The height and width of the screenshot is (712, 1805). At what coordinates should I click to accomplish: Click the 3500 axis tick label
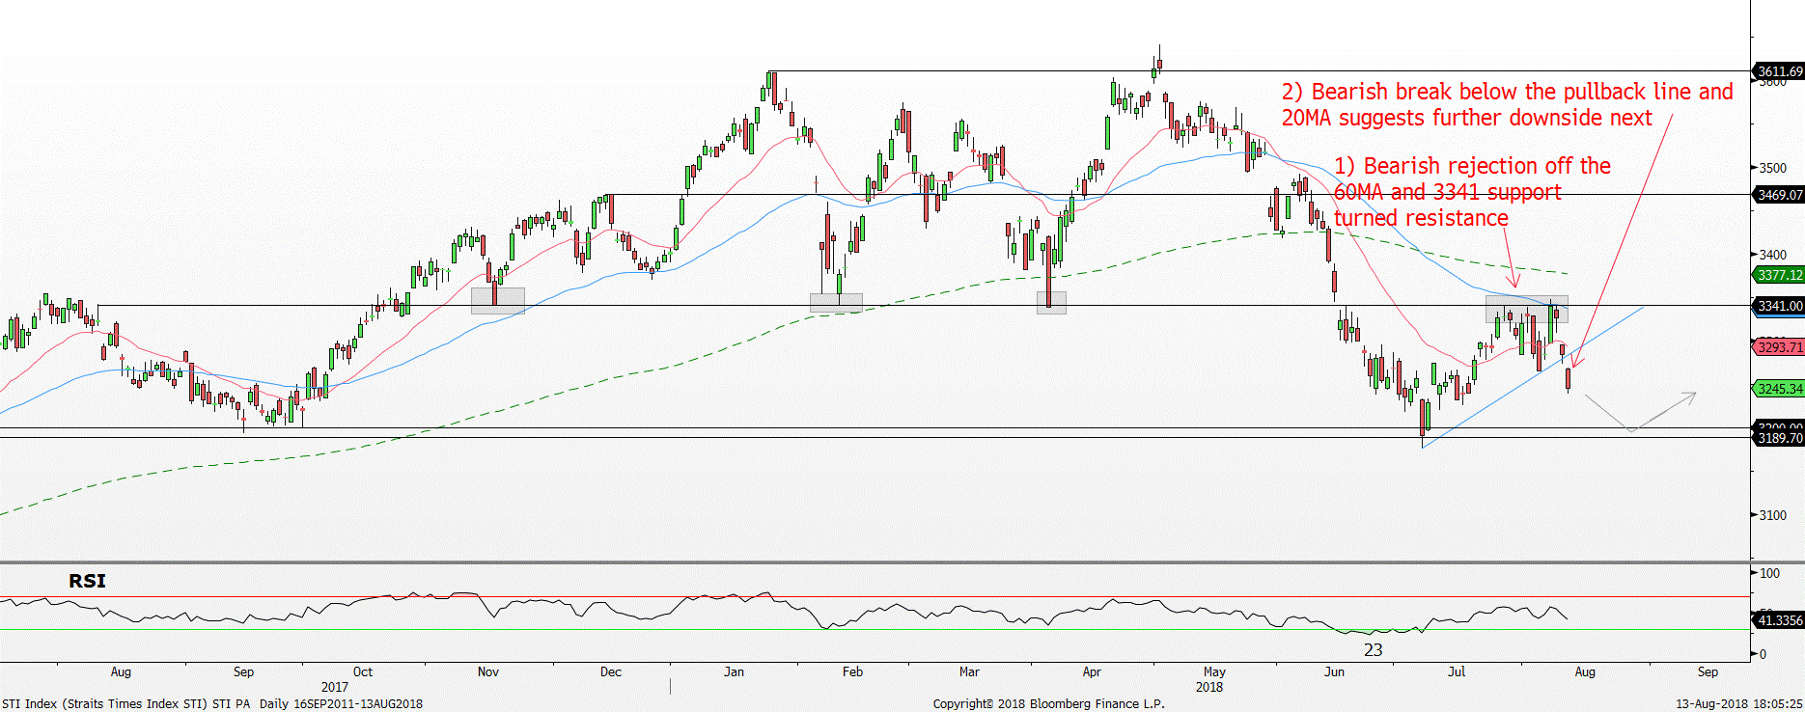tap(1773, 168)
